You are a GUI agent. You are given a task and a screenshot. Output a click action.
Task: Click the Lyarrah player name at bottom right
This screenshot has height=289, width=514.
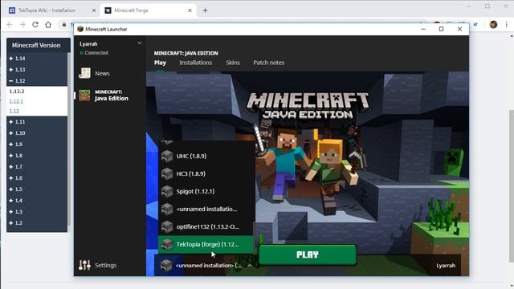446,266
